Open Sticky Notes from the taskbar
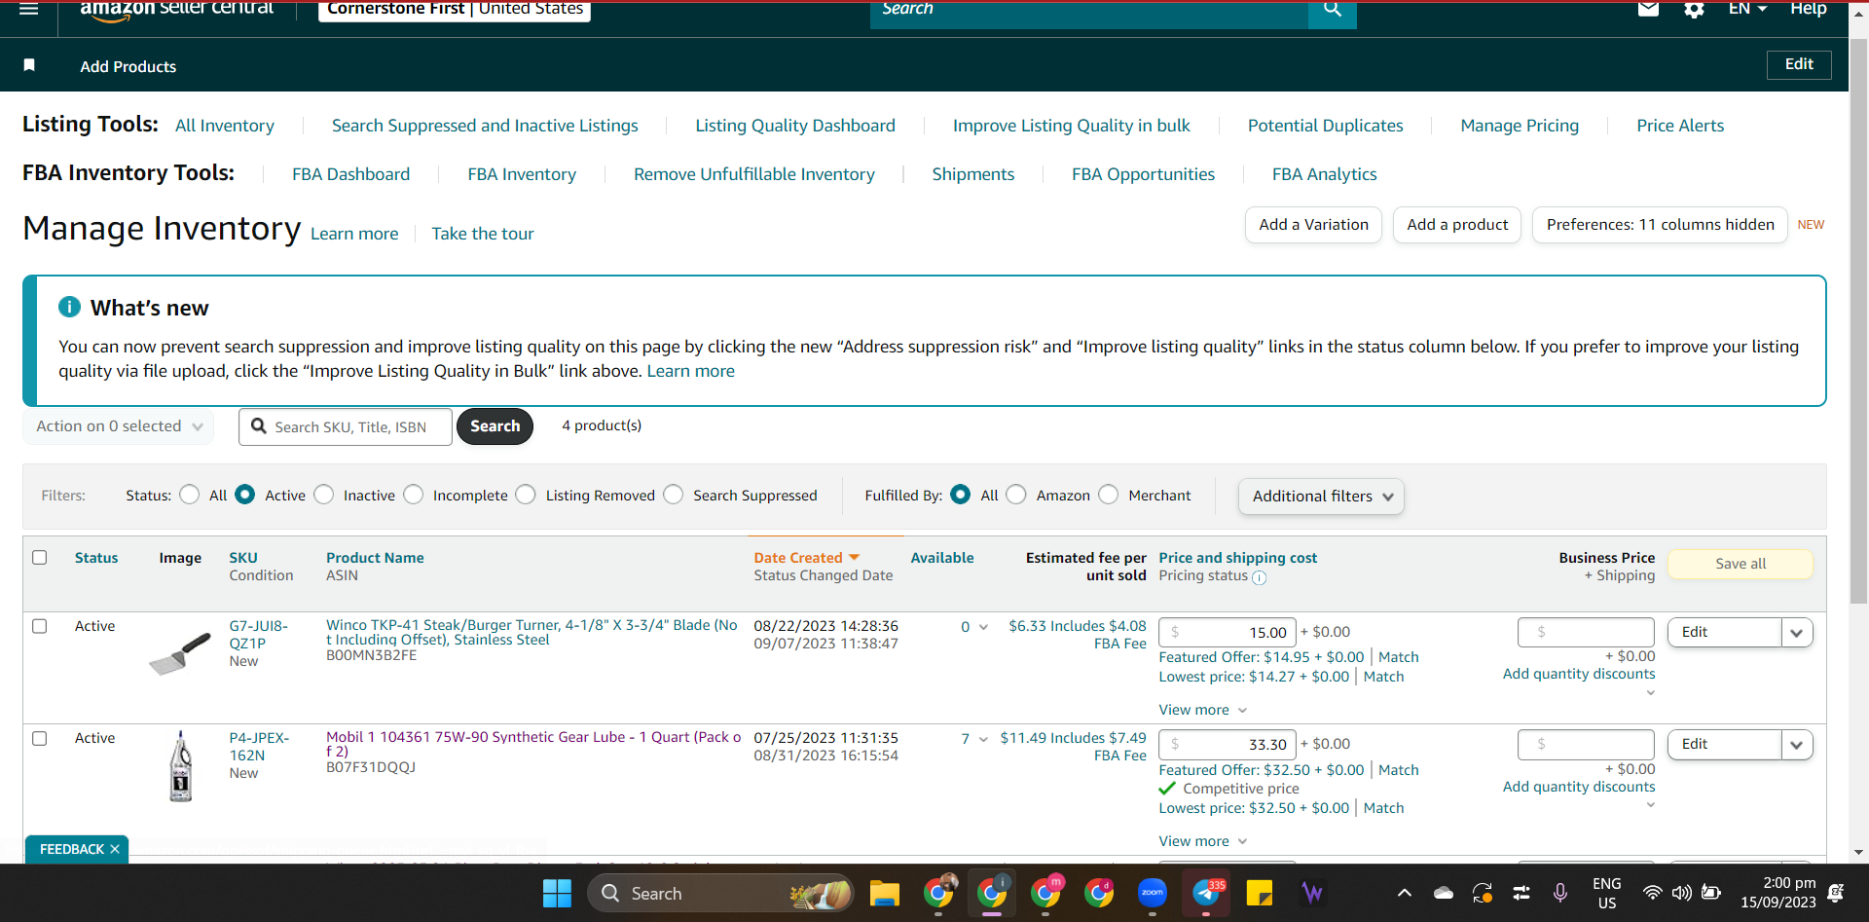The image size is (1869, 922). pos(1259,893)
